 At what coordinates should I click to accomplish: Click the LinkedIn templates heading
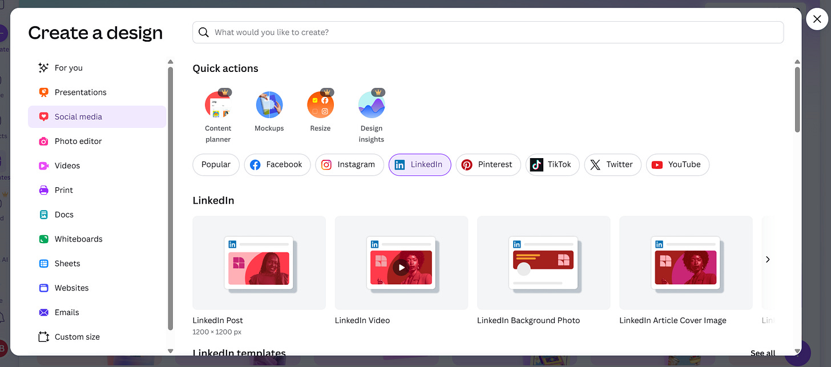click(239, 354)
